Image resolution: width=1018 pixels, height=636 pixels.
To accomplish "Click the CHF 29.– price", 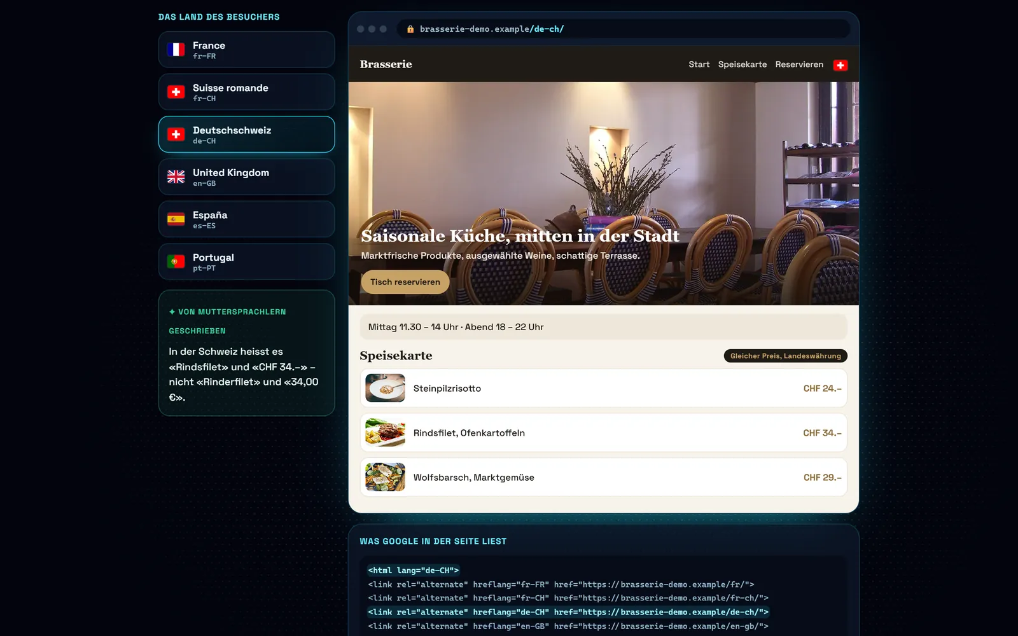I will tap(822, 478).
